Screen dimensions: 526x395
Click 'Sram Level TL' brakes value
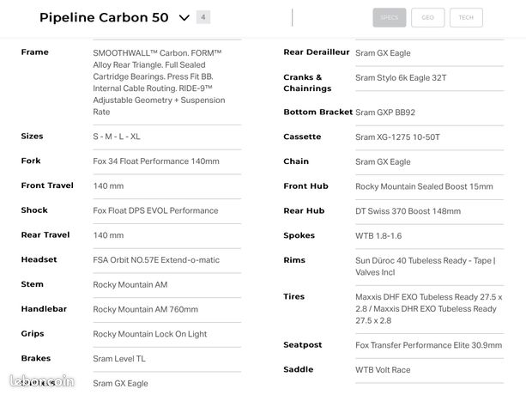[x=119, y=359]
